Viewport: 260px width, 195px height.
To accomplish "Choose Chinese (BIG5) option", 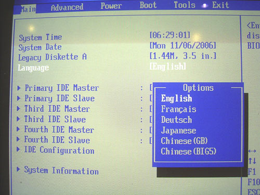I will point(188,151).
